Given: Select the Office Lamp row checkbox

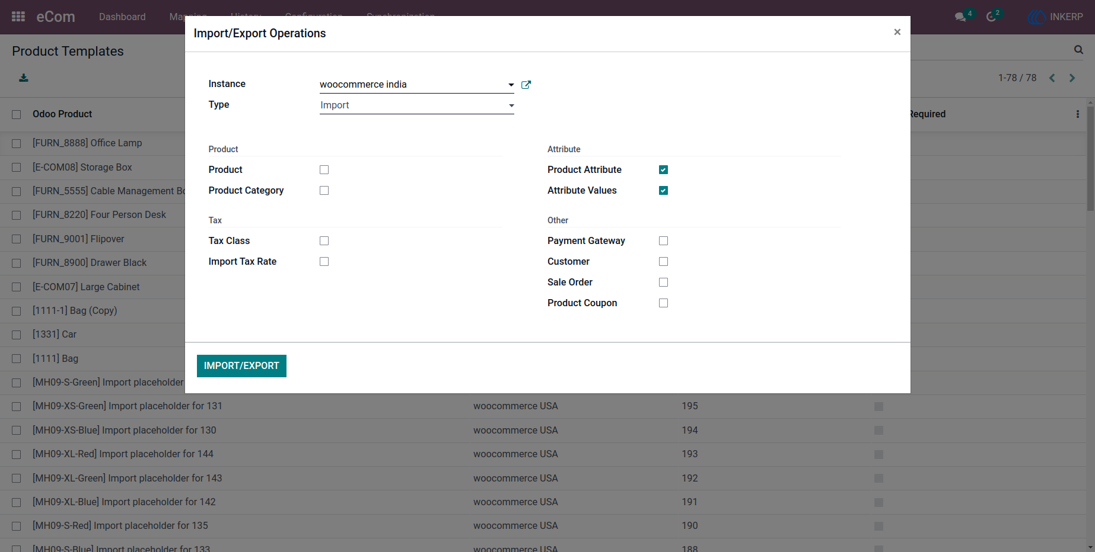Looking at the screenshot, I should click(x=17, y=143).
